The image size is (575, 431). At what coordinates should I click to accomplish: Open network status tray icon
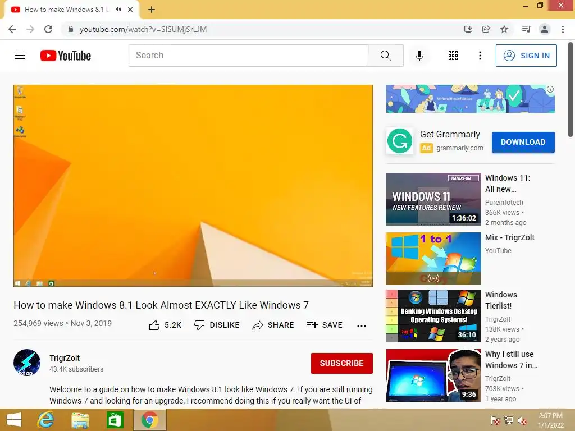pyautogui.click(x=509, y=420)
